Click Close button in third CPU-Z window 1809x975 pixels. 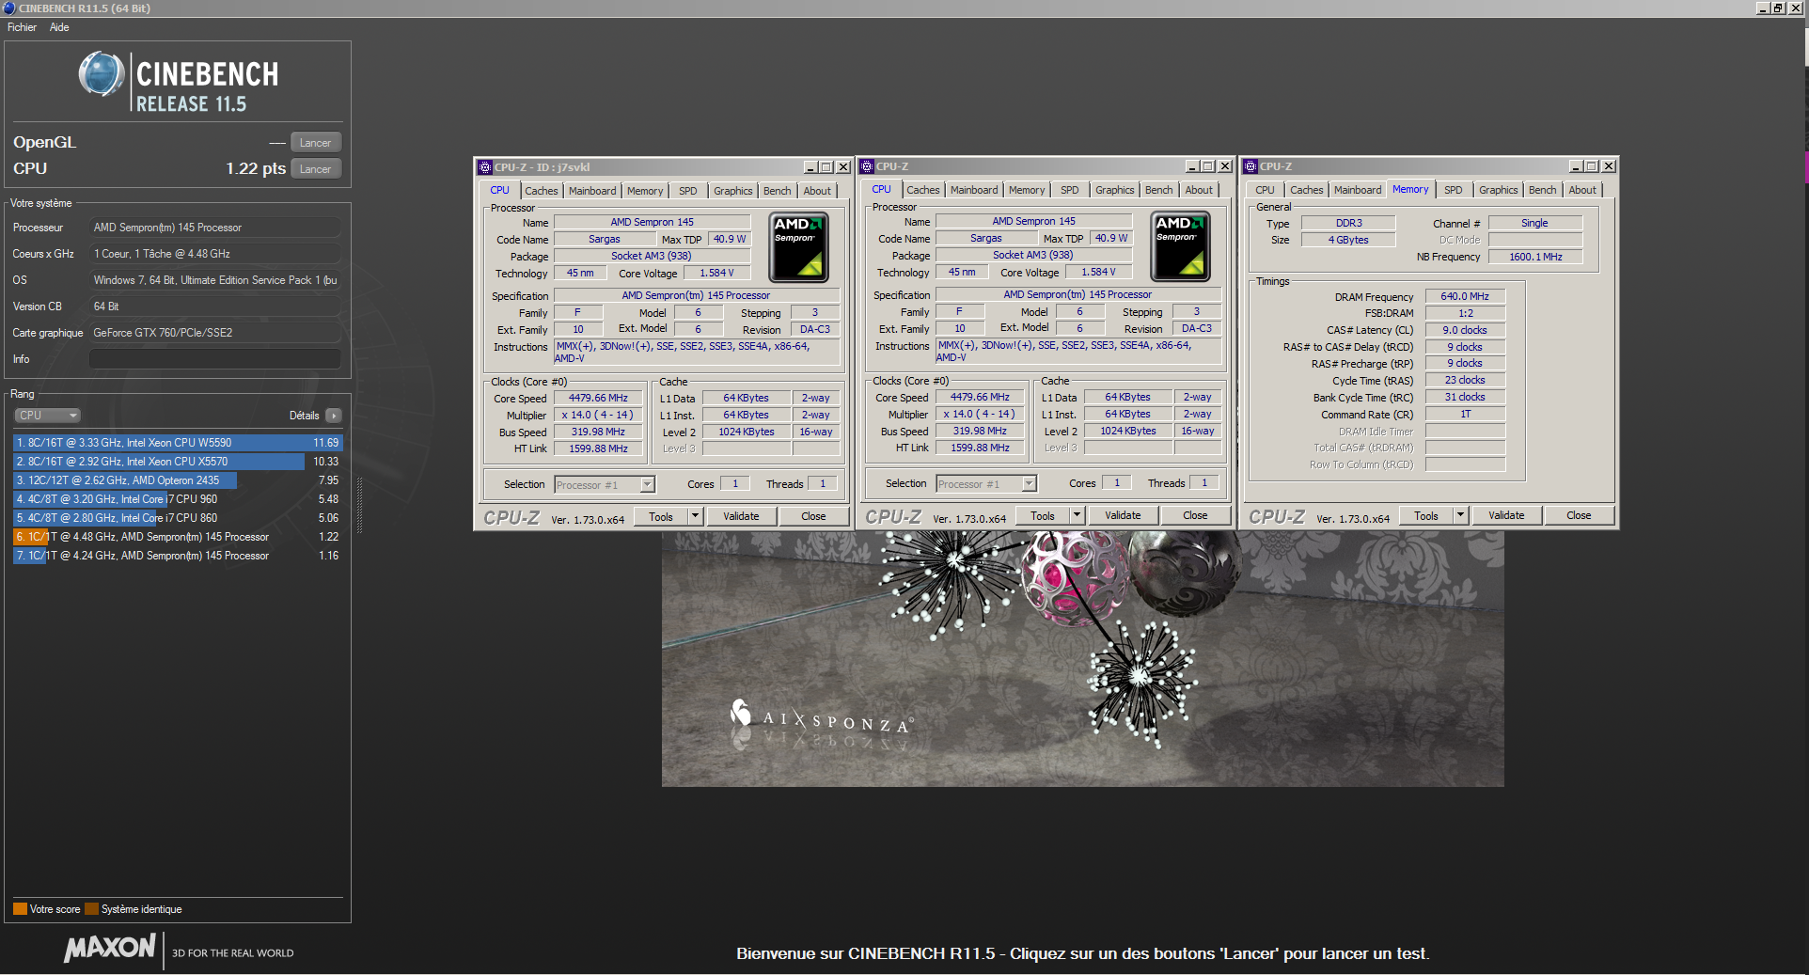click(x=1579, y=515)
